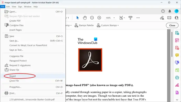Choose Save as Text...

pos(33,50)
